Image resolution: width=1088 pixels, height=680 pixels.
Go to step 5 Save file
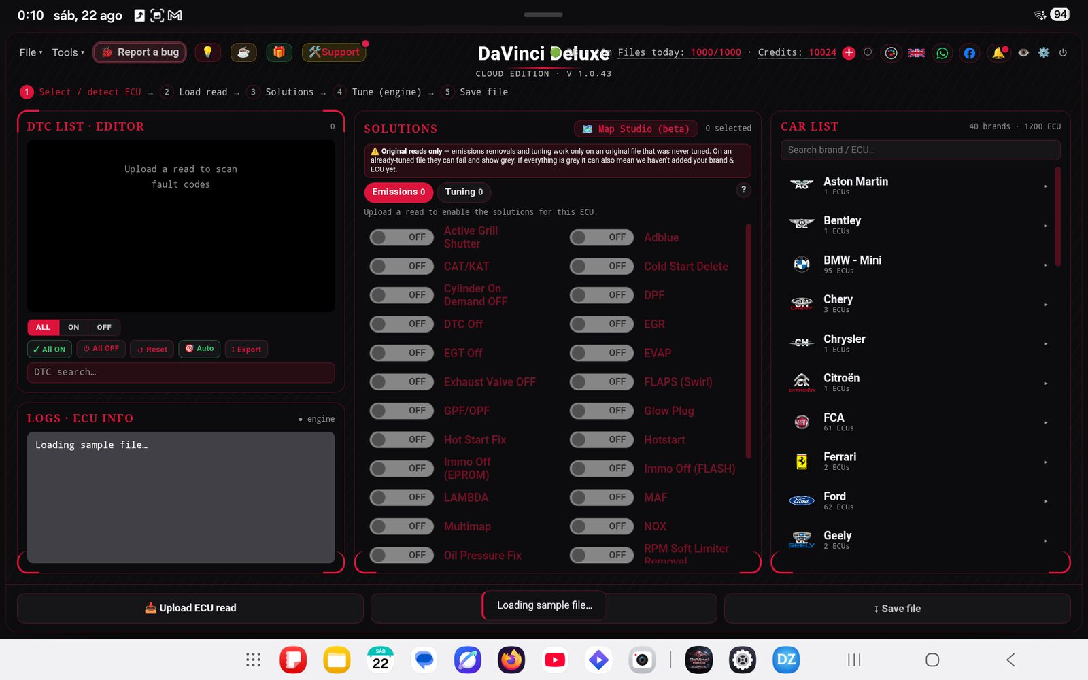coord(475,92)
